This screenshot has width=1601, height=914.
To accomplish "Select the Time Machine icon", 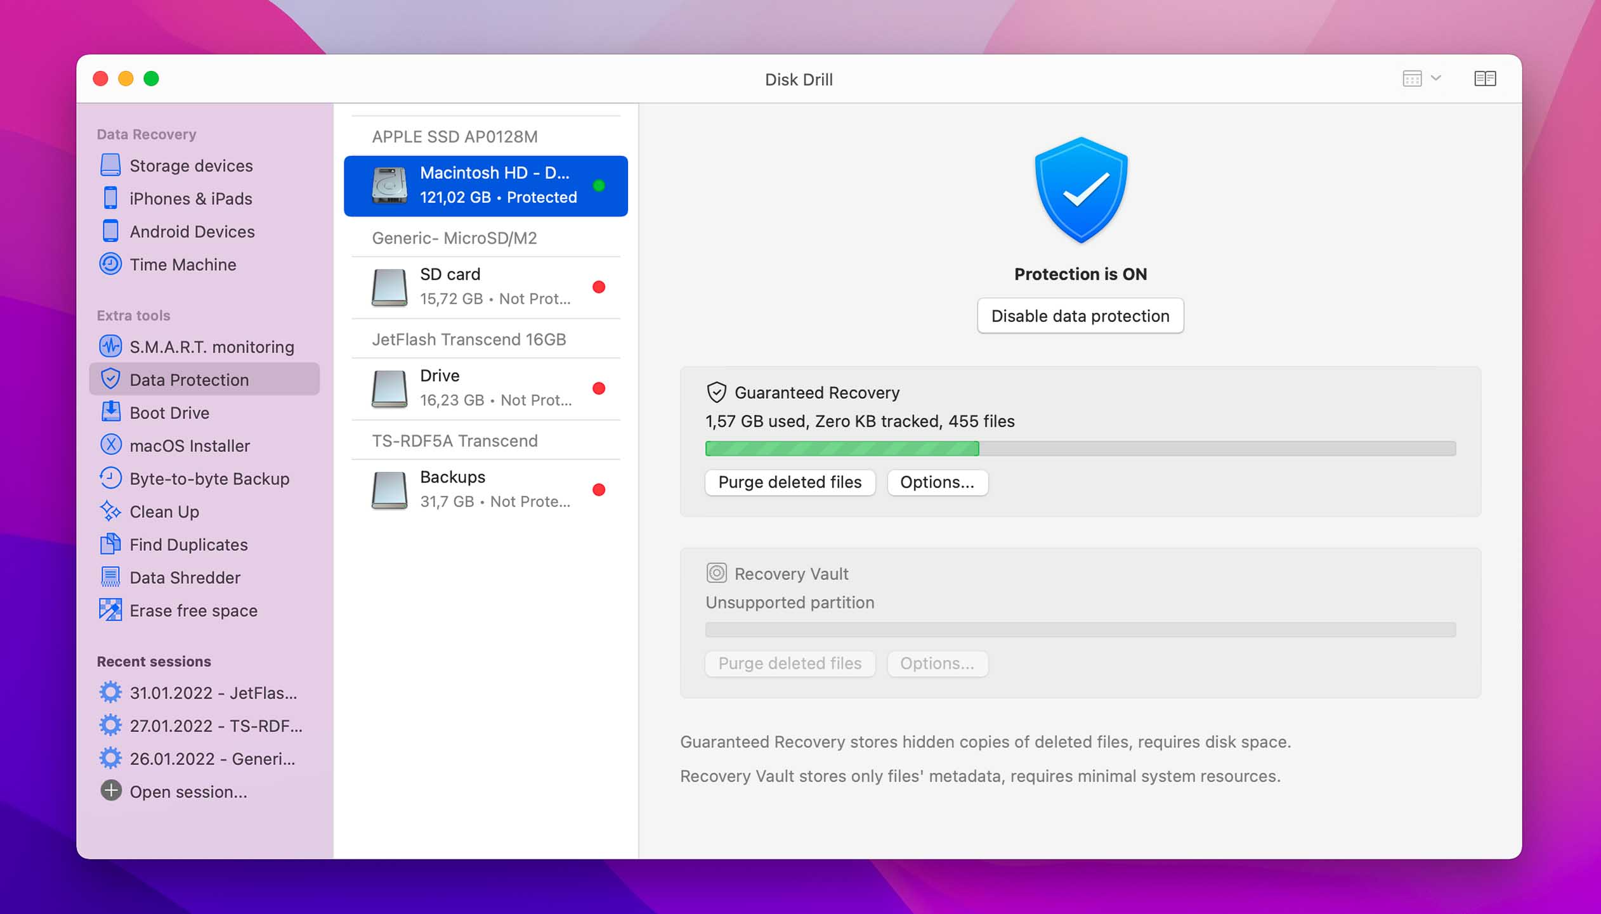I will coord(110,264).
